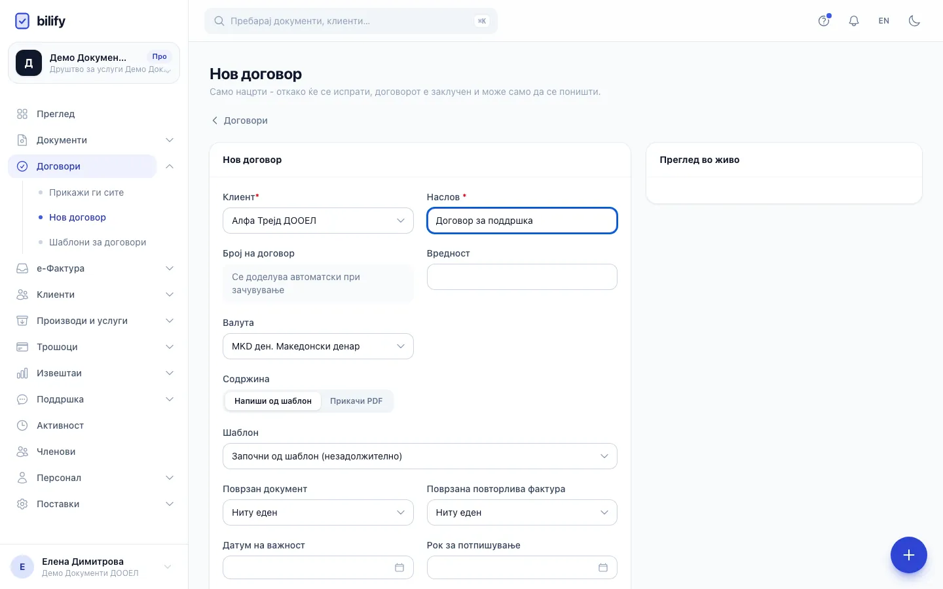Switch language with EN button
The height and width of the screenshot is (589, 943).
point(884,21)
